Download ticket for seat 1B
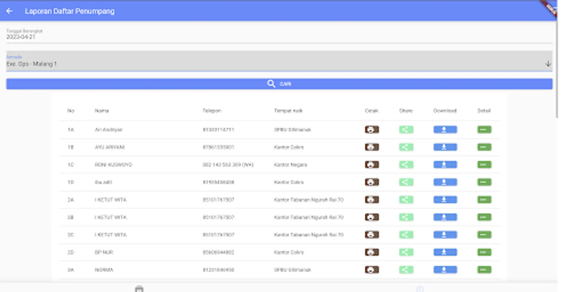Screen dimensions: 584x292 (x=445, y=147)
